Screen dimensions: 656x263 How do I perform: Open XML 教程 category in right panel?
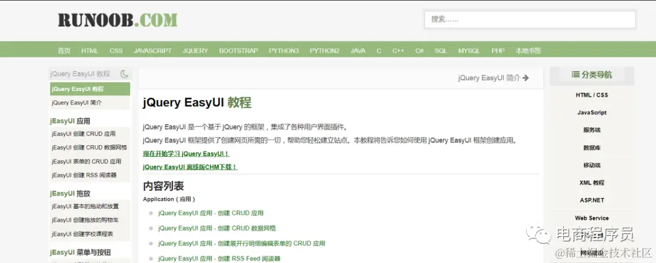pyautogui.click(x=592, y=183)
